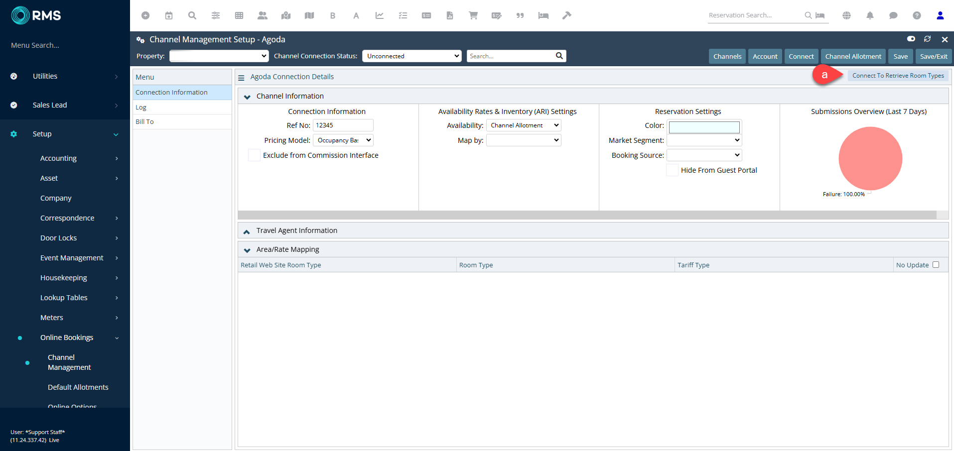
Task: Expand Sales Lead in sidebar
Action: (65, 105)
